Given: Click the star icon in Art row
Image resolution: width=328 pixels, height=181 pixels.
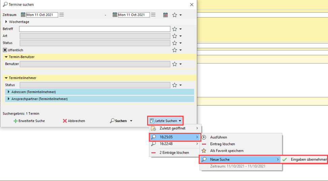Looking at the screenshot, I should coord(174,36).
